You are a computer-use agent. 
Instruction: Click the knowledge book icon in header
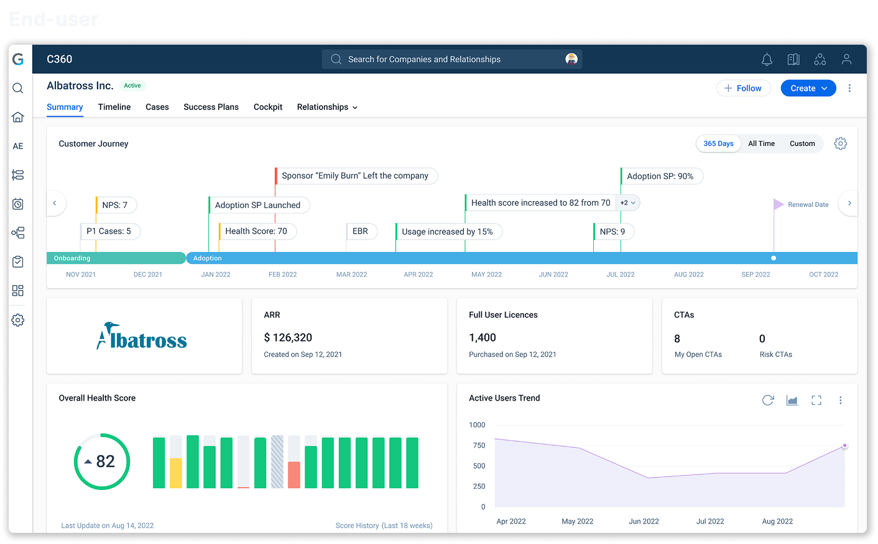coord(793,60)
